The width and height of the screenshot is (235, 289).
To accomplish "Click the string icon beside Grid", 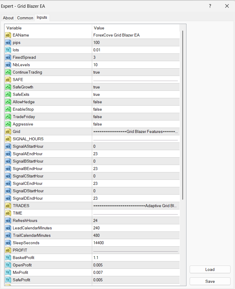I will click(x=8, y=132).
